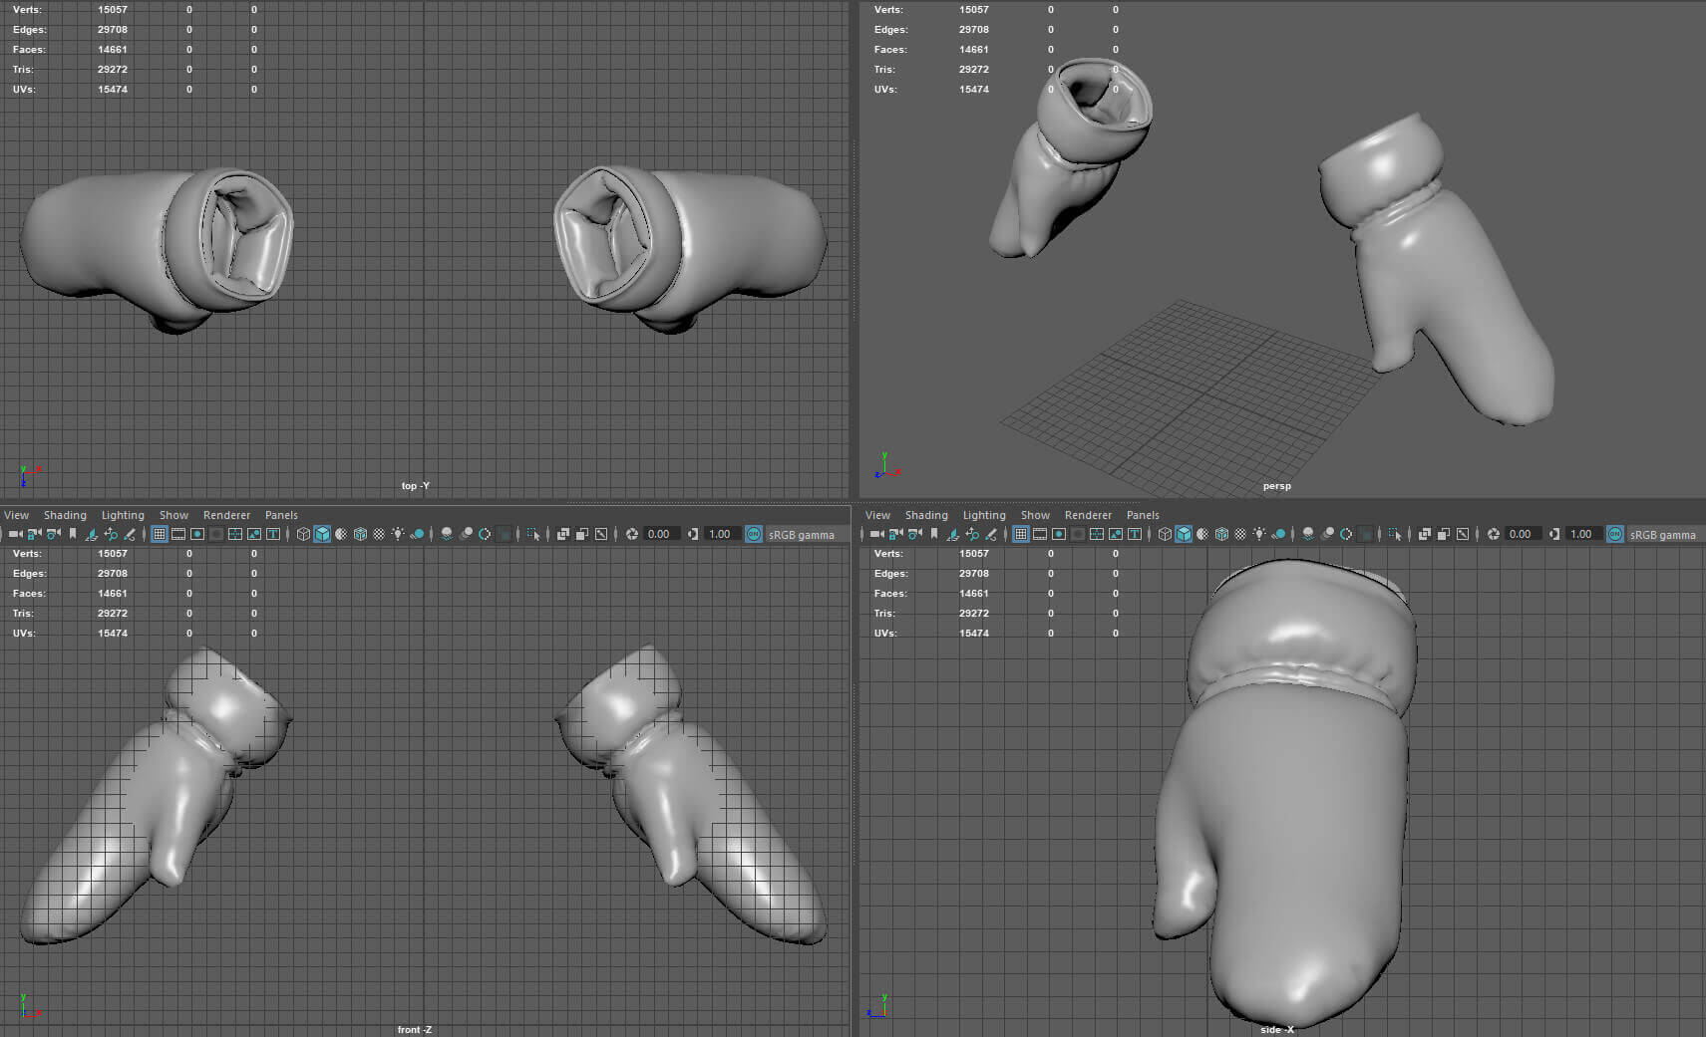
Task: Click Show in front viewport menu bar
Action: [173, 515]
